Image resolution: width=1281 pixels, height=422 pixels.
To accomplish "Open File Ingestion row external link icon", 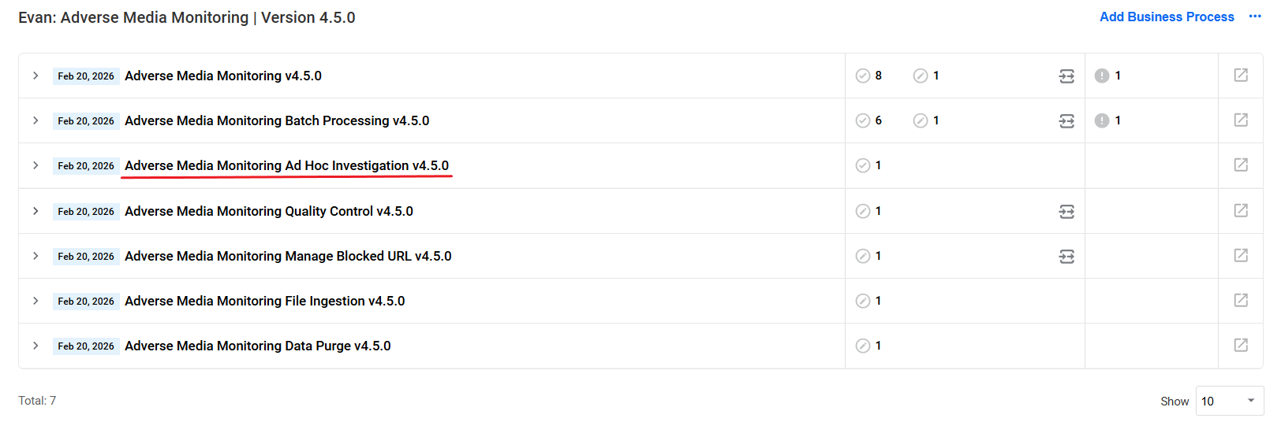I will pos(1241,300).
